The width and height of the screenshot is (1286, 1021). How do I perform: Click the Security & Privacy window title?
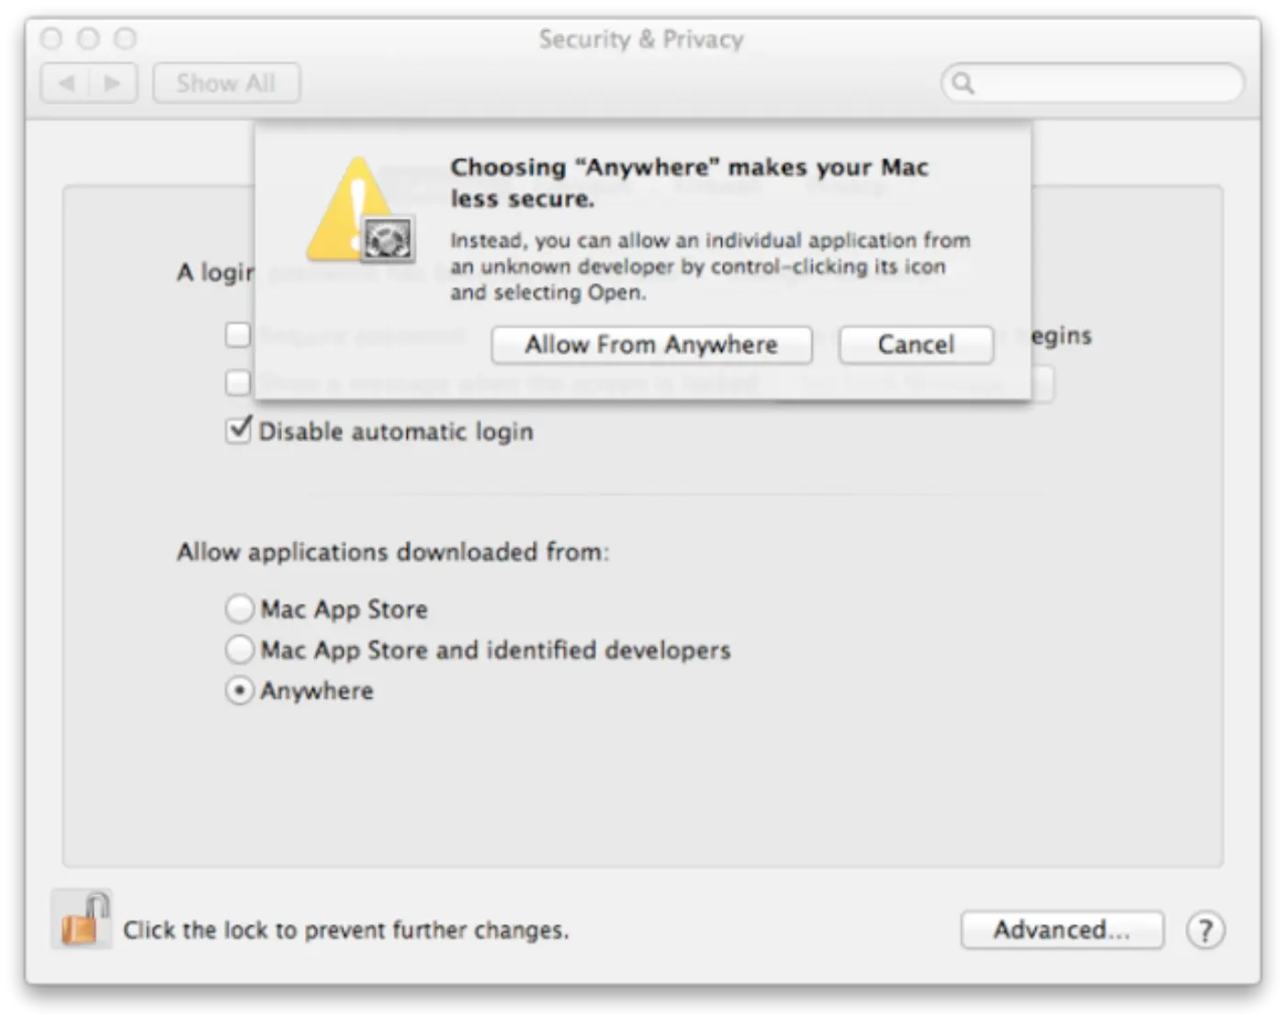[641, 40]
